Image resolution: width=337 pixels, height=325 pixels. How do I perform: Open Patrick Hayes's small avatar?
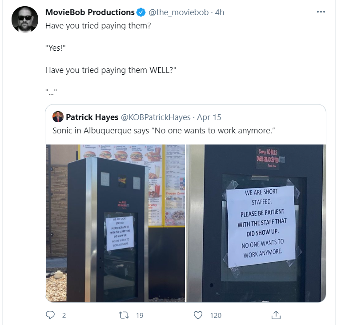click(58, 117)
